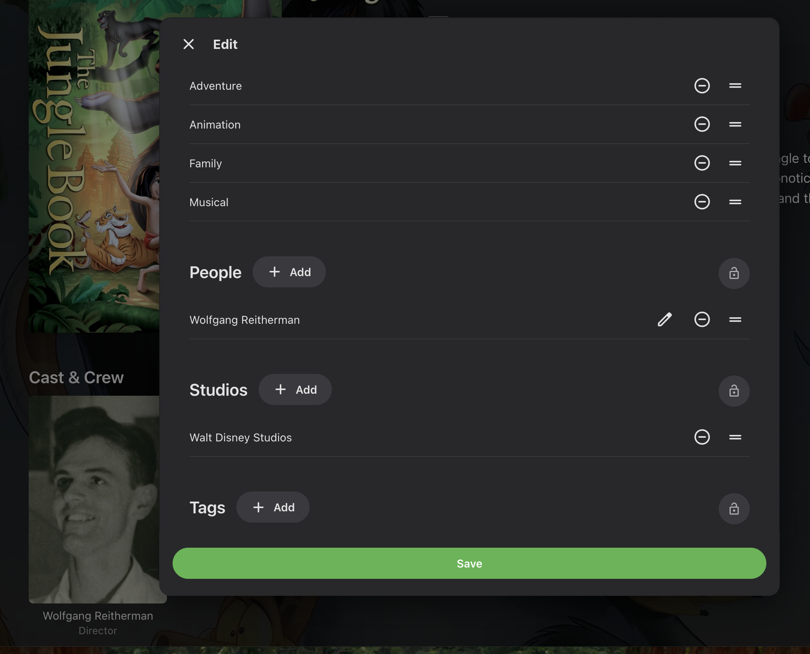Toggle the People field lock
Viewport: 810px width, 654px height.
[734, 273]
